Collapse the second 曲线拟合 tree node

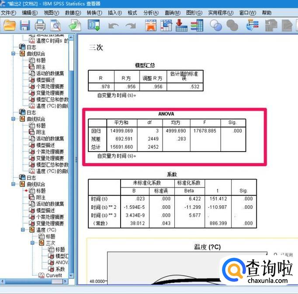point(13,119)
